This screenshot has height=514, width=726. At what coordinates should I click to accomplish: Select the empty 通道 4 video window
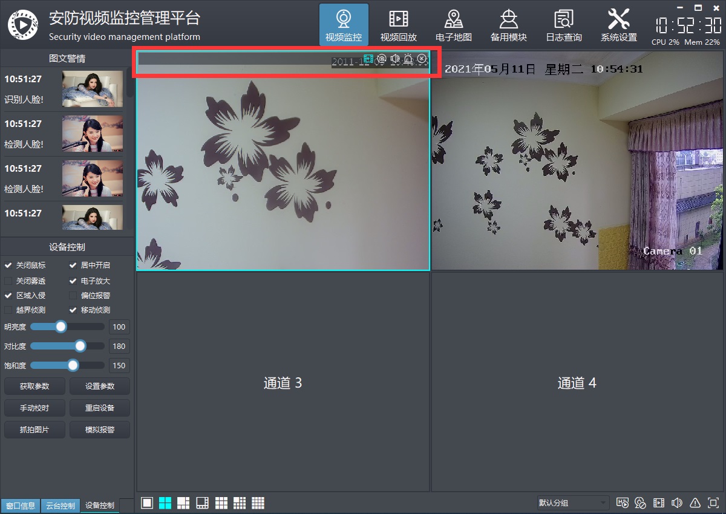click(577, 383)
